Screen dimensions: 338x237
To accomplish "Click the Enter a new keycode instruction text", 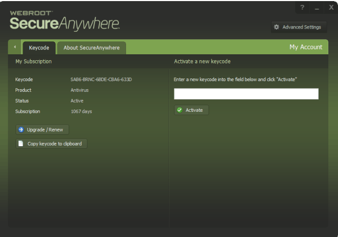I will pos(235,80).
